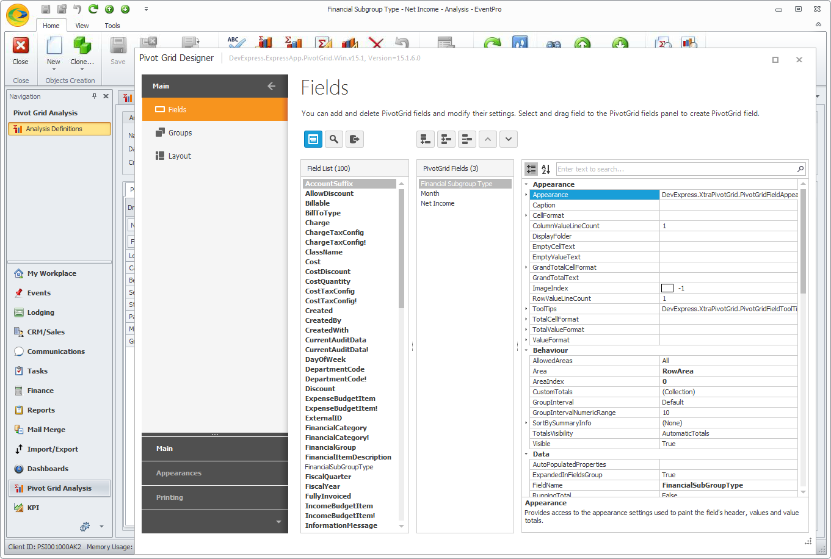Click the insert field button in designer toolbar

point(446,139)
